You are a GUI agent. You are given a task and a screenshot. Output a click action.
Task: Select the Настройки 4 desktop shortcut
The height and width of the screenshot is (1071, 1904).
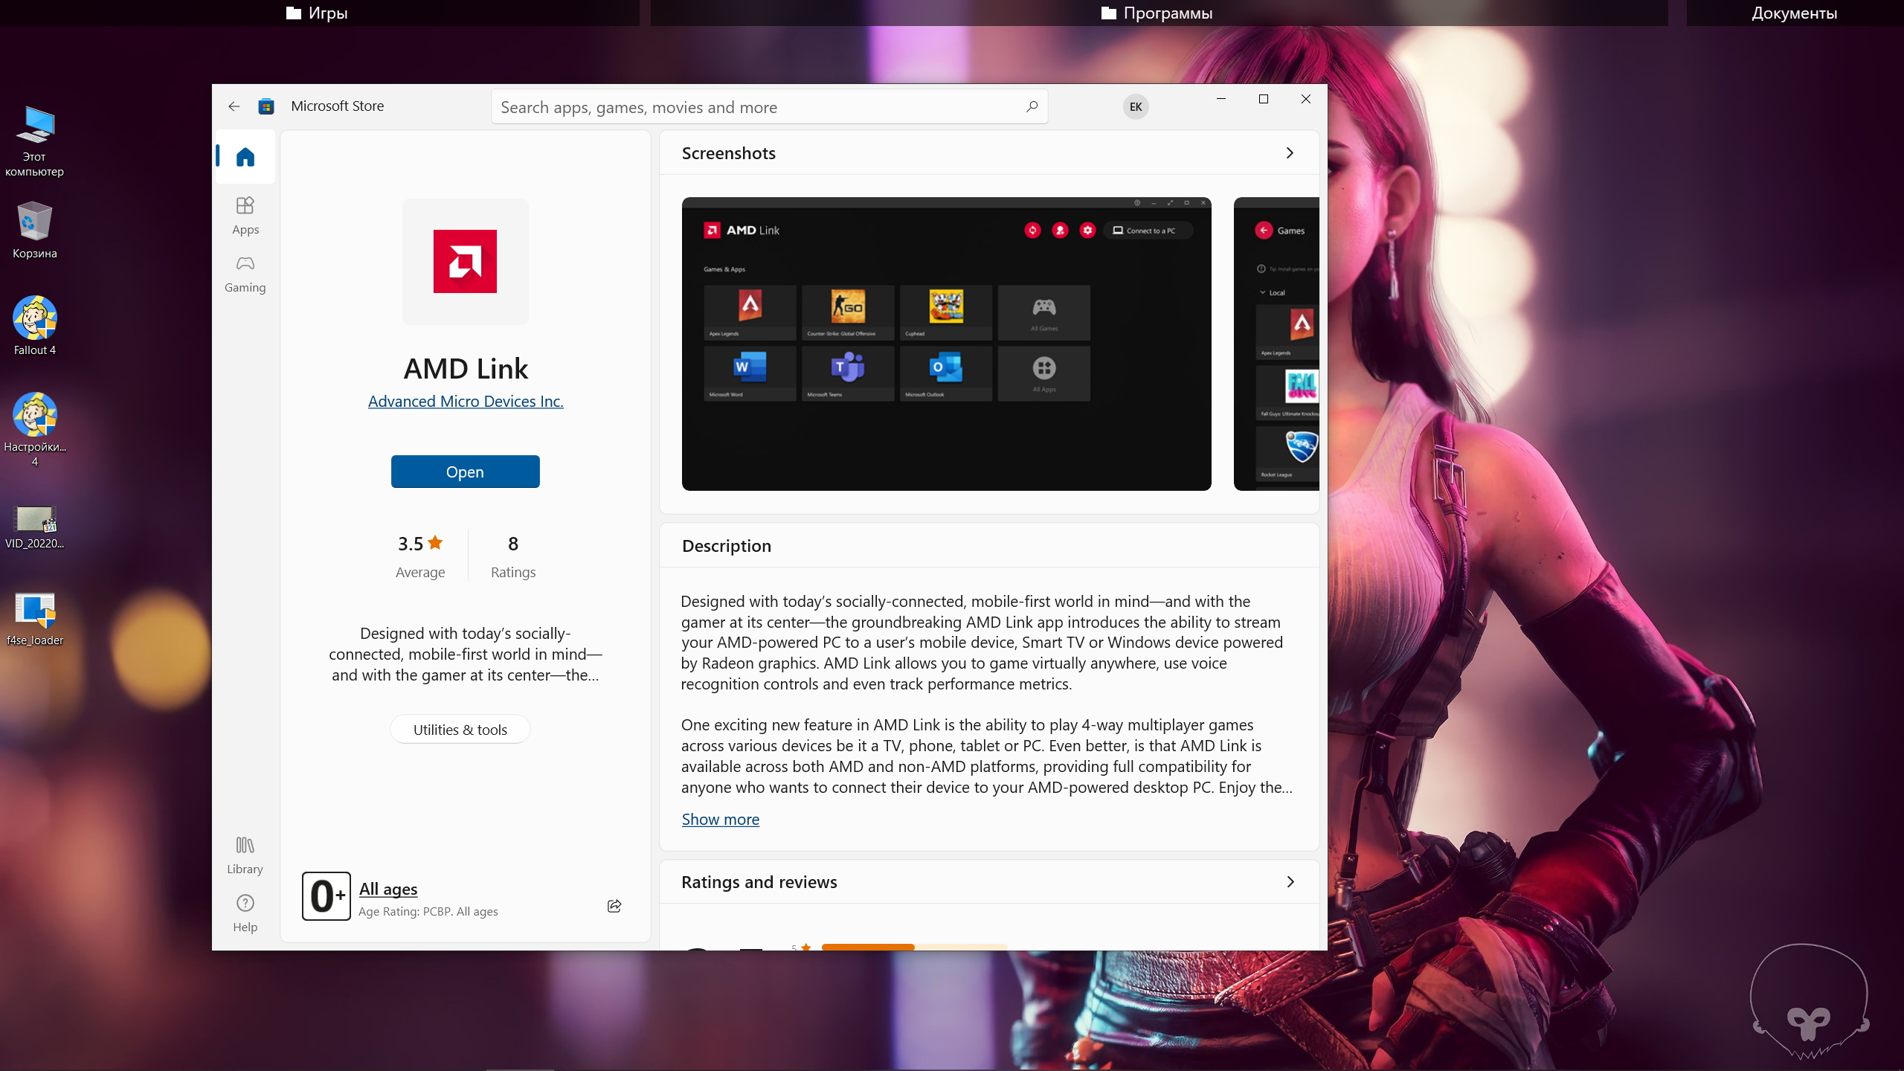click(34, 430)
